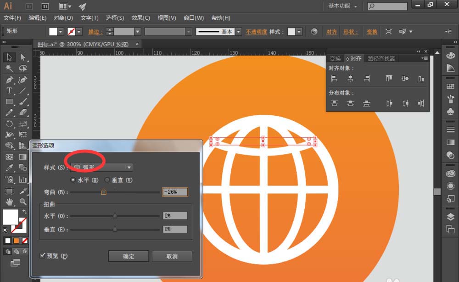Select the Scale tool
This screenshot has height=282, width=459.
pos(23,124)
